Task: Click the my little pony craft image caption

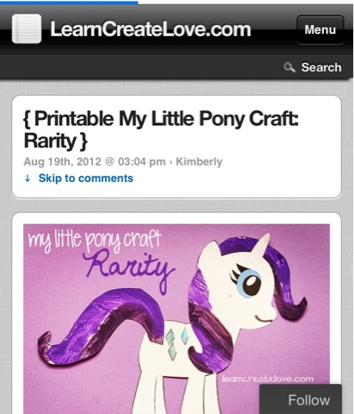Action: 95,241
